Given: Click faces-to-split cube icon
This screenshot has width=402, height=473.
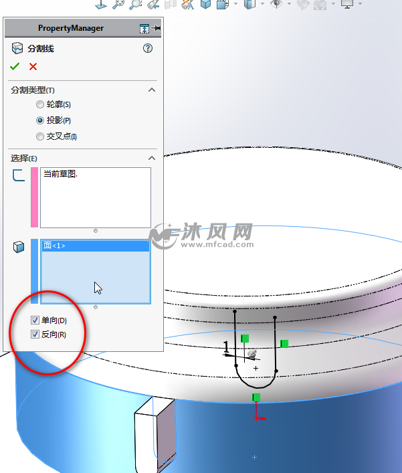Looking at the screenshot, I should 19,247.
